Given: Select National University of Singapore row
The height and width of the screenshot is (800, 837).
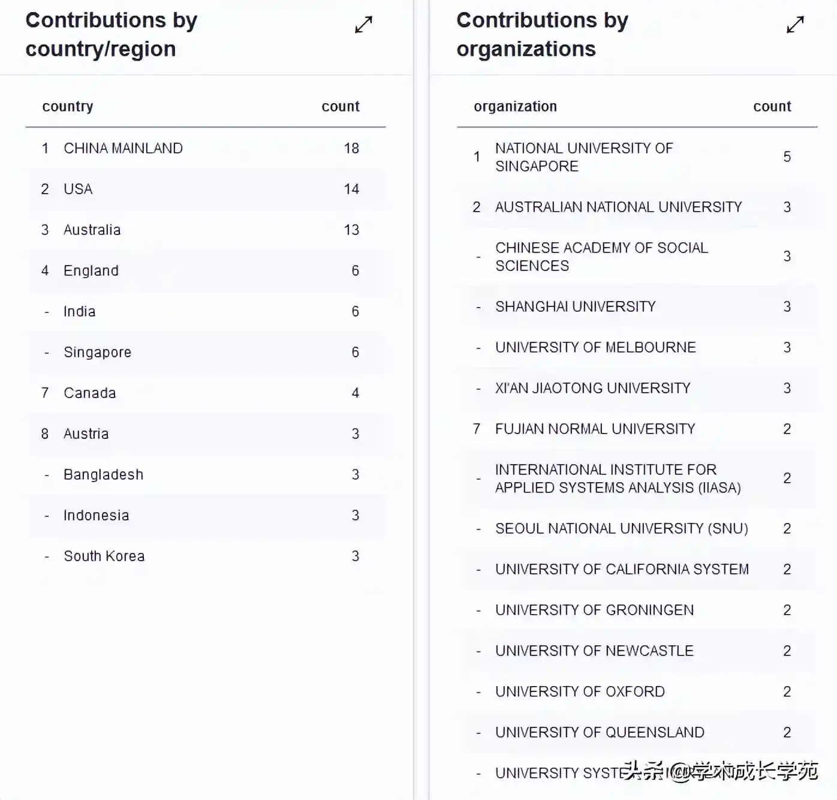Looking at the screenshot, I should [x=637, y=157].
